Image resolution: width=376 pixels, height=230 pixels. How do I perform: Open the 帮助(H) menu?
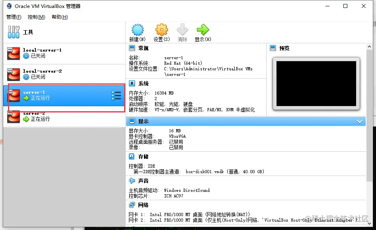[60, 17]
